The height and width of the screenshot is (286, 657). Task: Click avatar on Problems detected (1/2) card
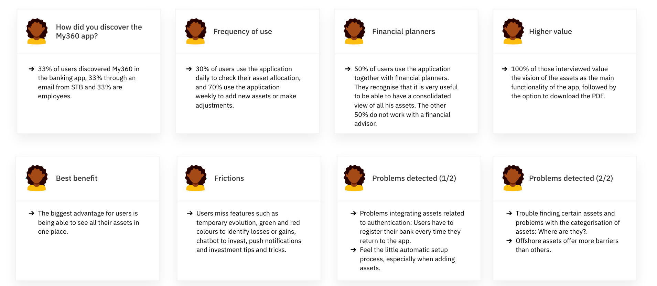click(x=354, y=178)
